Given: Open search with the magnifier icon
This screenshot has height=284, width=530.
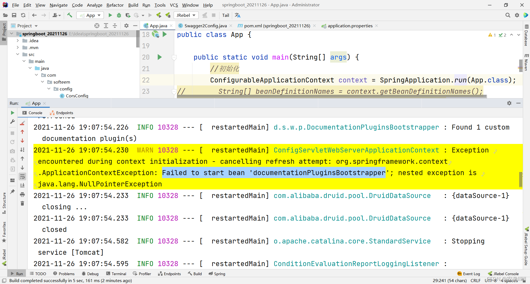Looking at the screenshot, I should click(508, 15).
